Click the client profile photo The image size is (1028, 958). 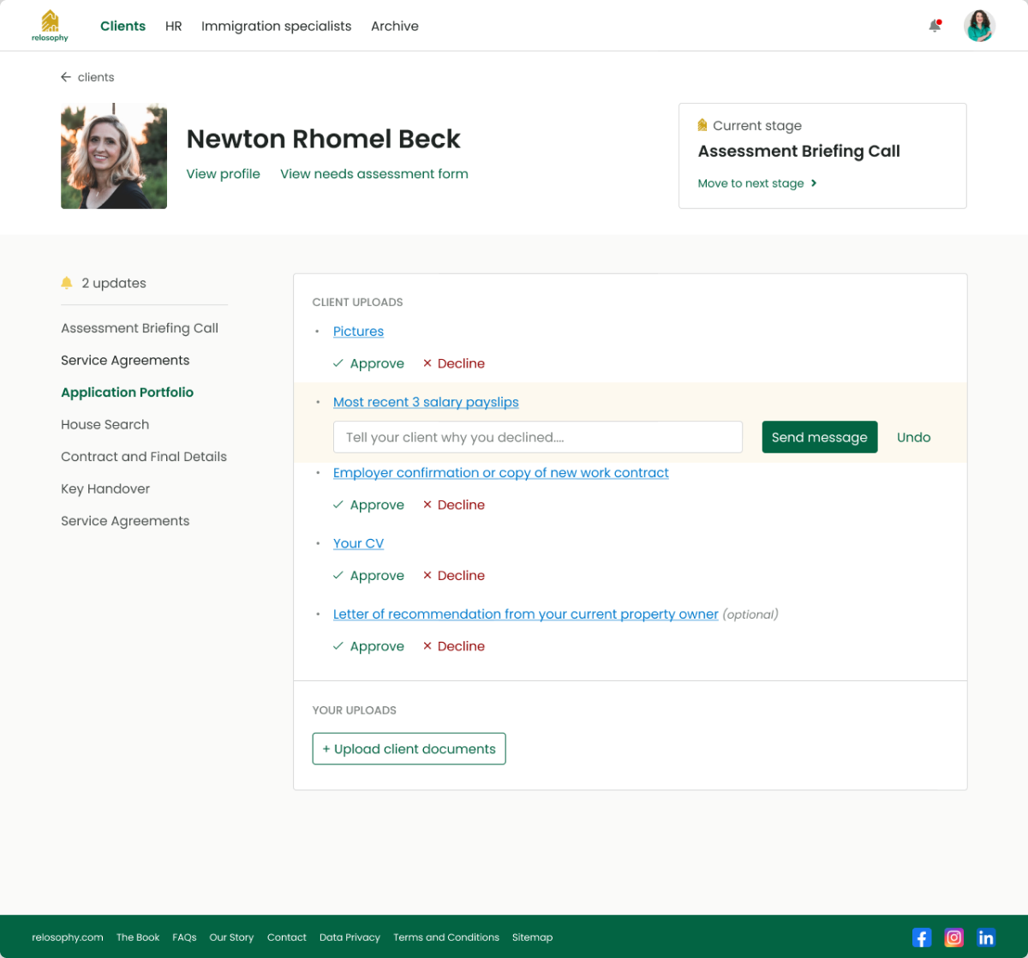tap(114, 156)
